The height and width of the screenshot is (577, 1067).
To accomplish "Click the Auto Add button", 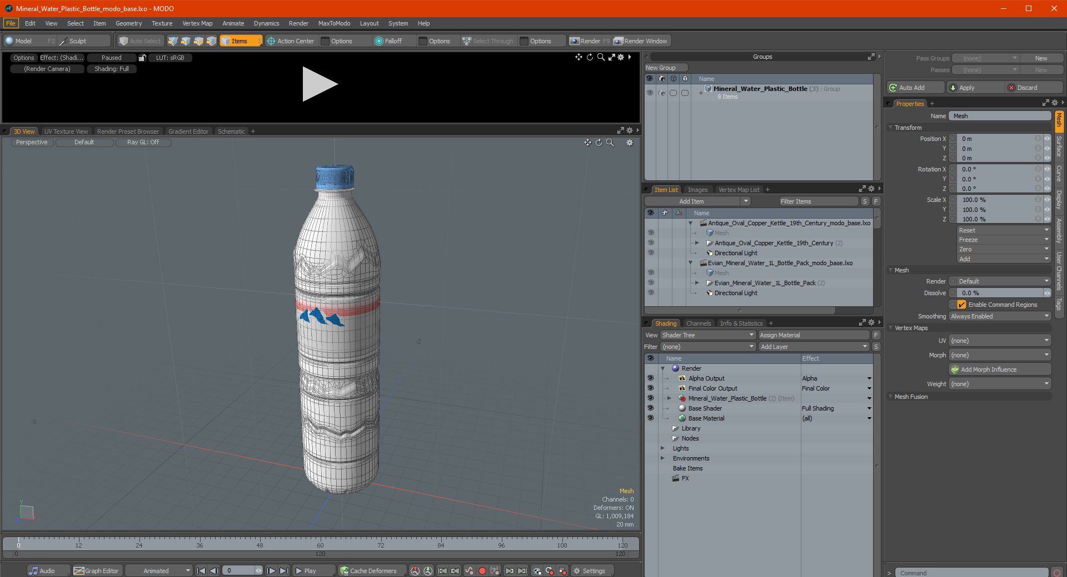I will (x=916, y=88).
